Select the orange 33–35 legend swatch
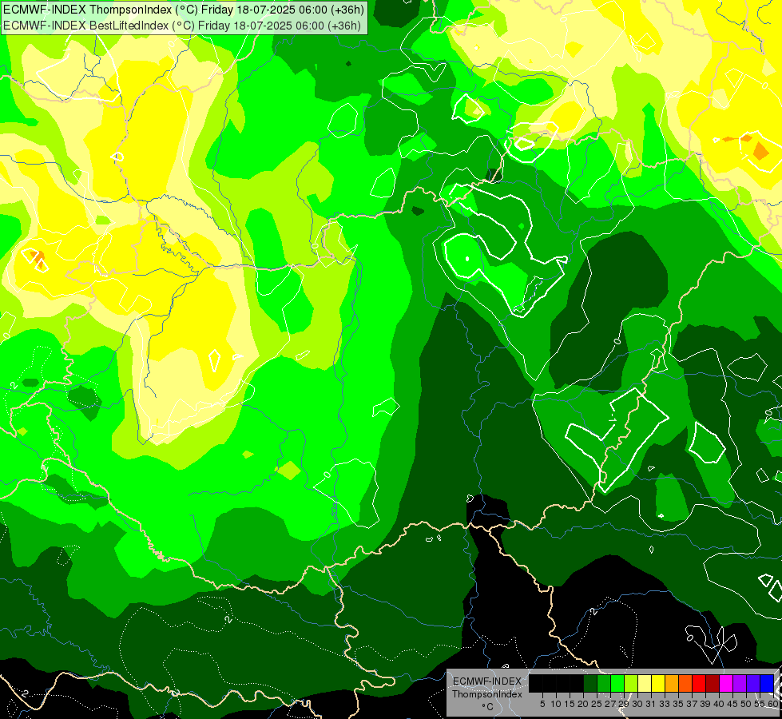 pos(672,683)
